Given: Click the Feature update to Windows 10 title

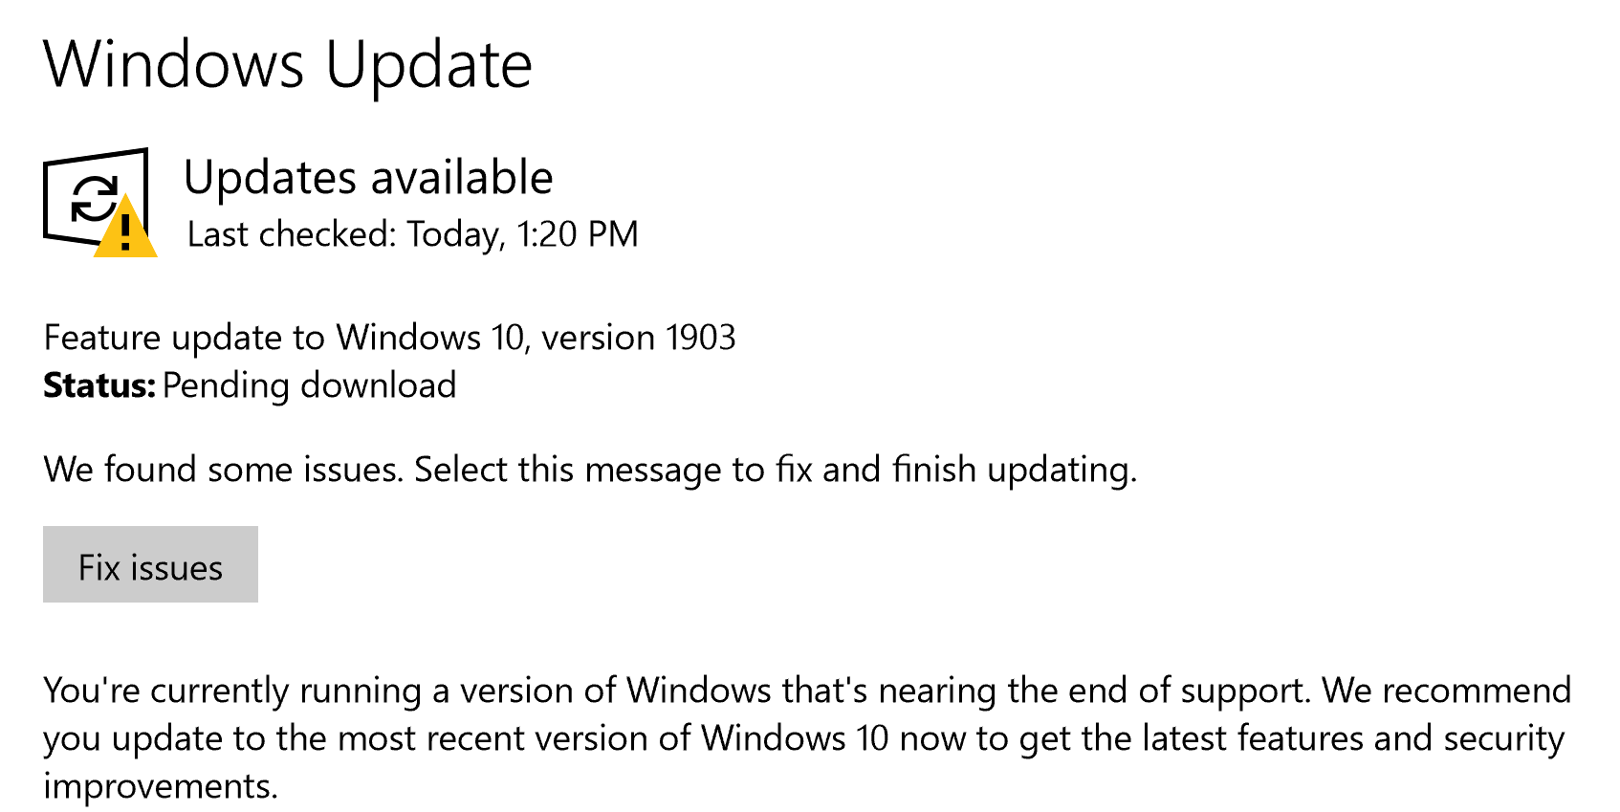Looking at the screenshot, I should click(389, 338).
